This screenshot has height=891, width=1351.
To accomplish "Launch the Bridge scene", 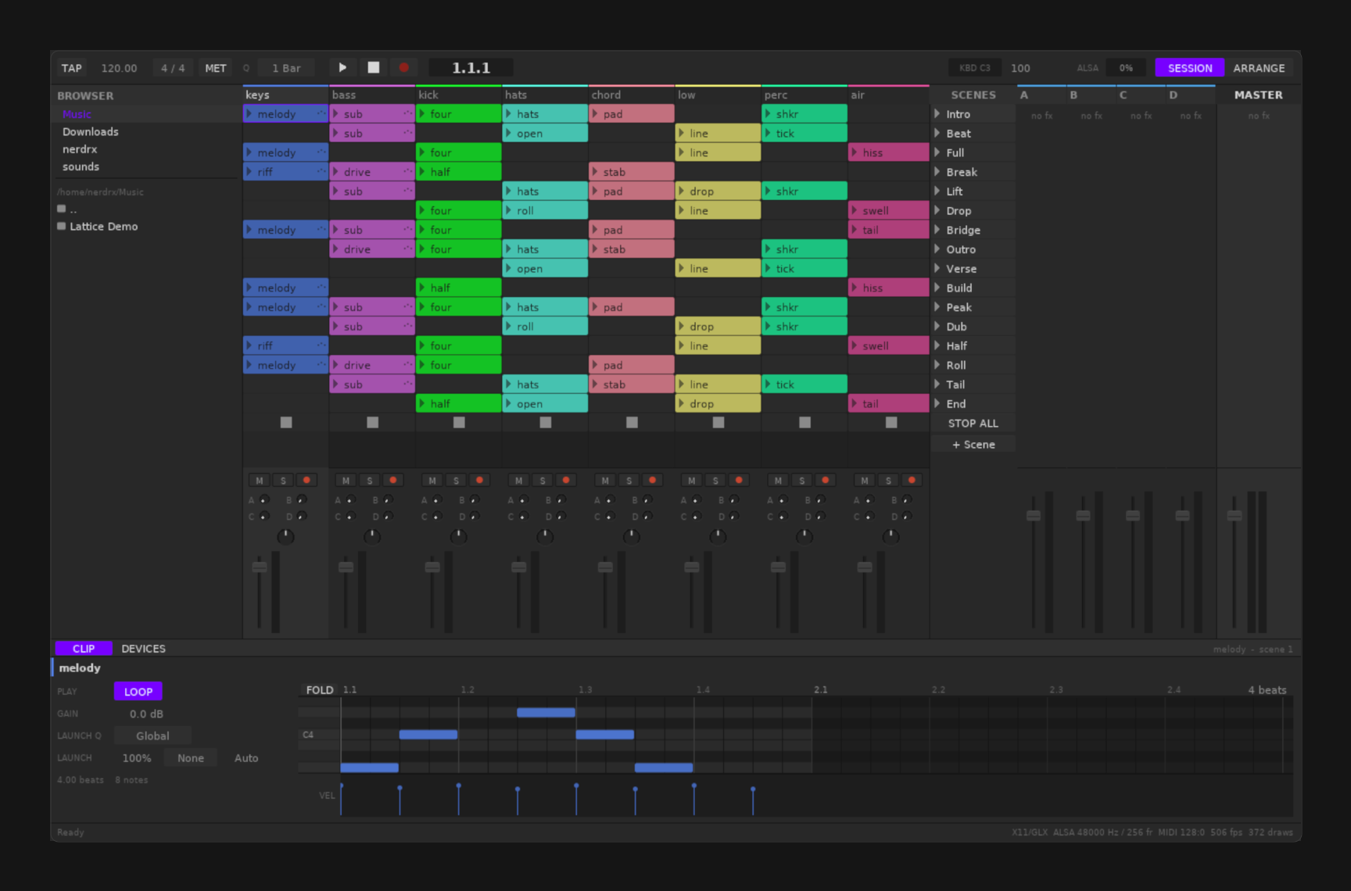I will (937, 231).
